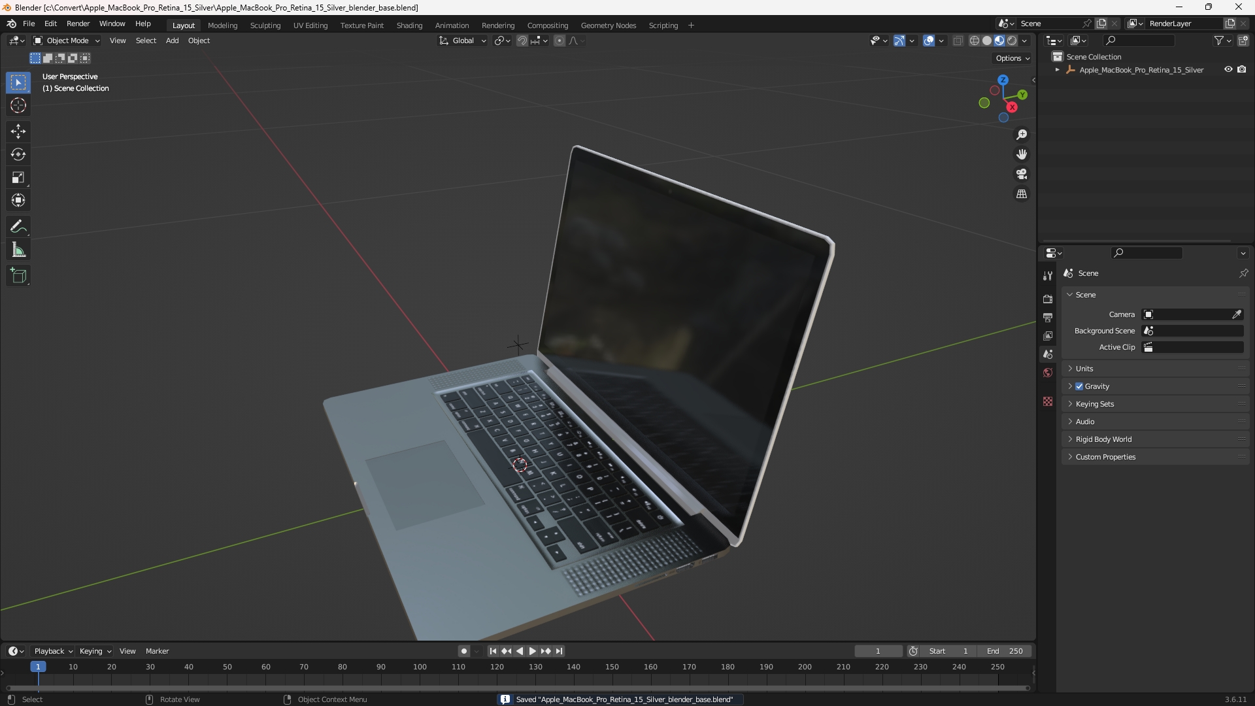Choose the Move tool

(18, 131)
